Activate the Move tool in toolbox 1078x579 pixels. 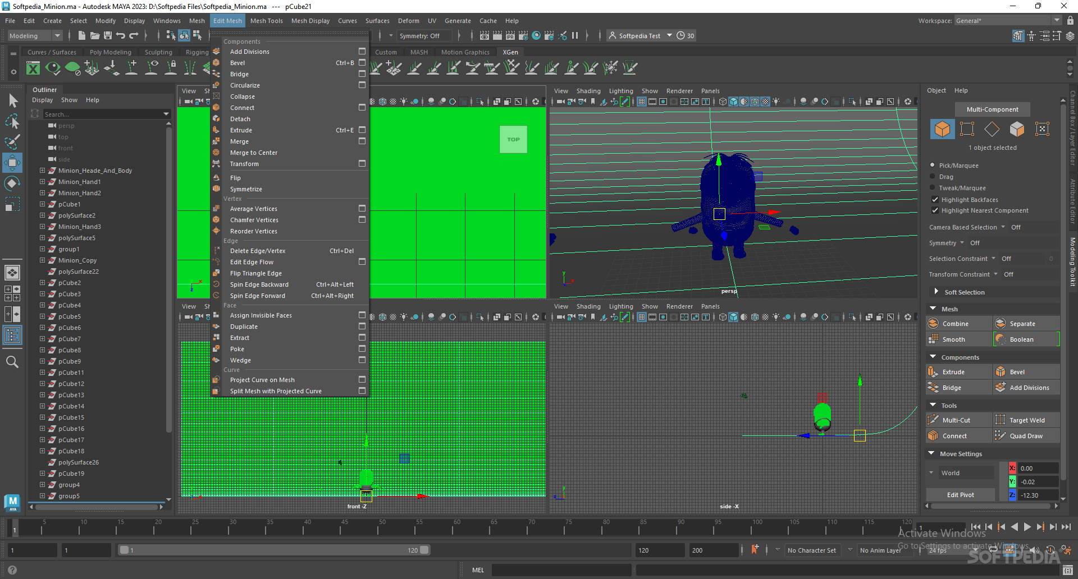point(12,163)
